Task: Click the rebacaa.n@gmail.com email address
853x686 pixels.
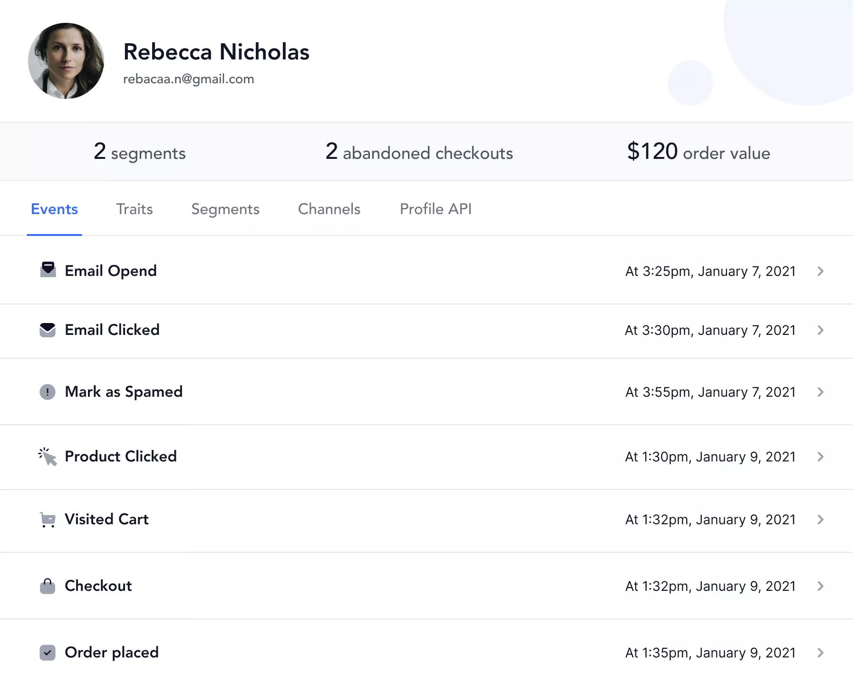Action: point(188,79)
